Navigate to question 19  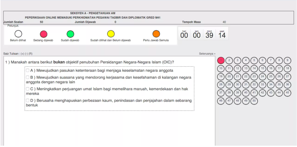pyautogui.click(x=221, y=77)
